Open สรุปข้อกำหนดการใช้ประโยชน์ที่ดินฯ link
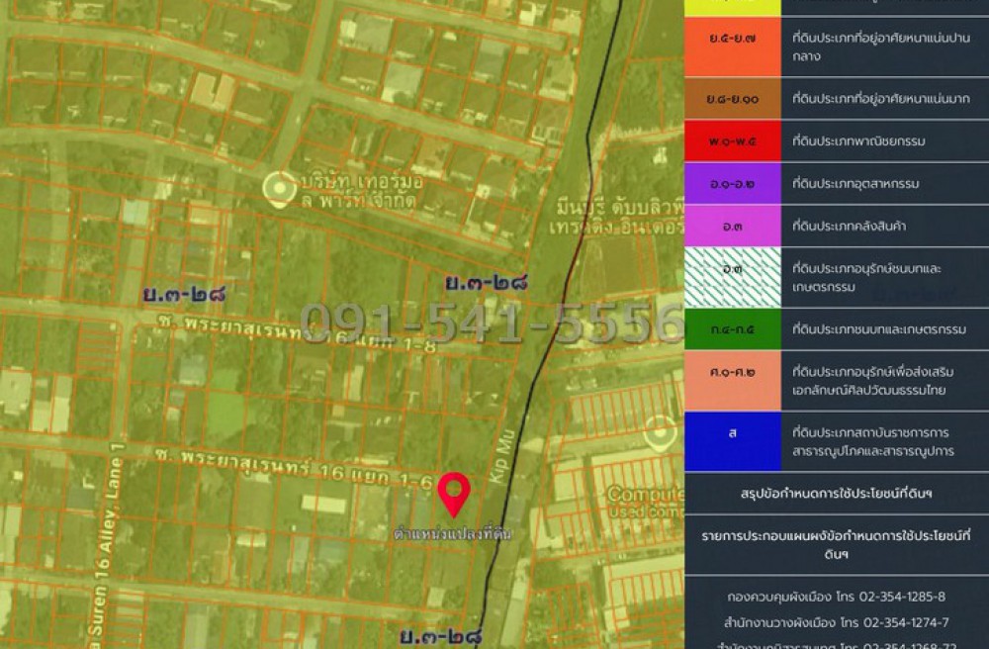Image resolution: width=989 pixels, height=649 pixels. pos(836,493)
